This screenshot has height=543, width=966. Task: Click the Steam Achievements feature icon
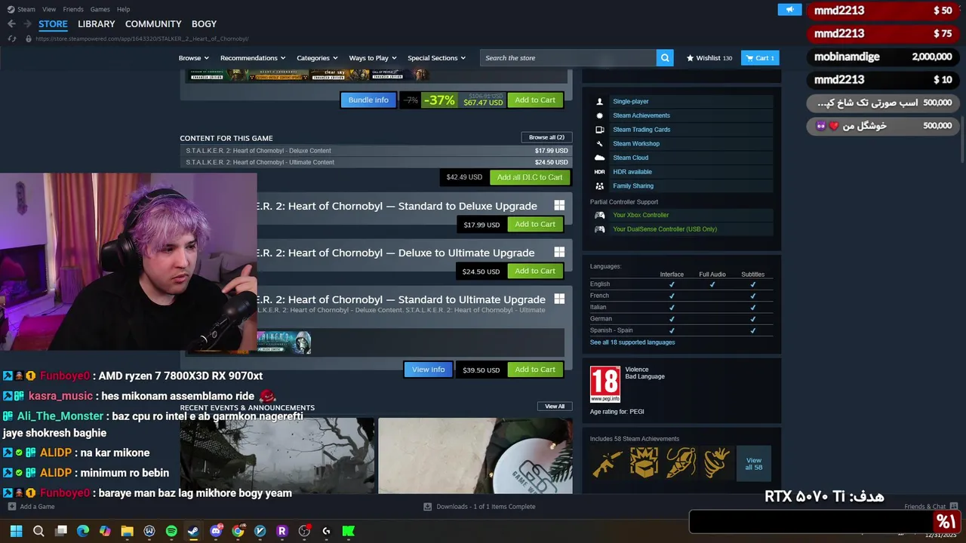pos(600,115)
